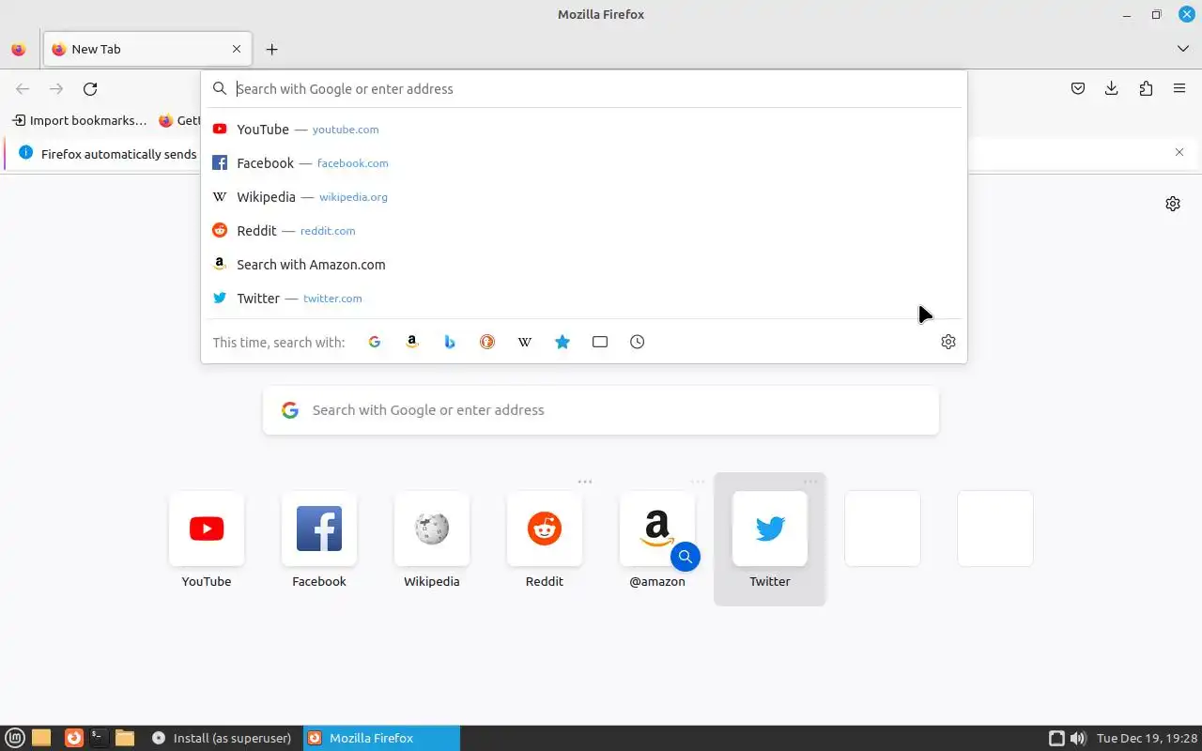Click the blue info icon in notification bar
The image size is (1202, 751).
[25, 152]
